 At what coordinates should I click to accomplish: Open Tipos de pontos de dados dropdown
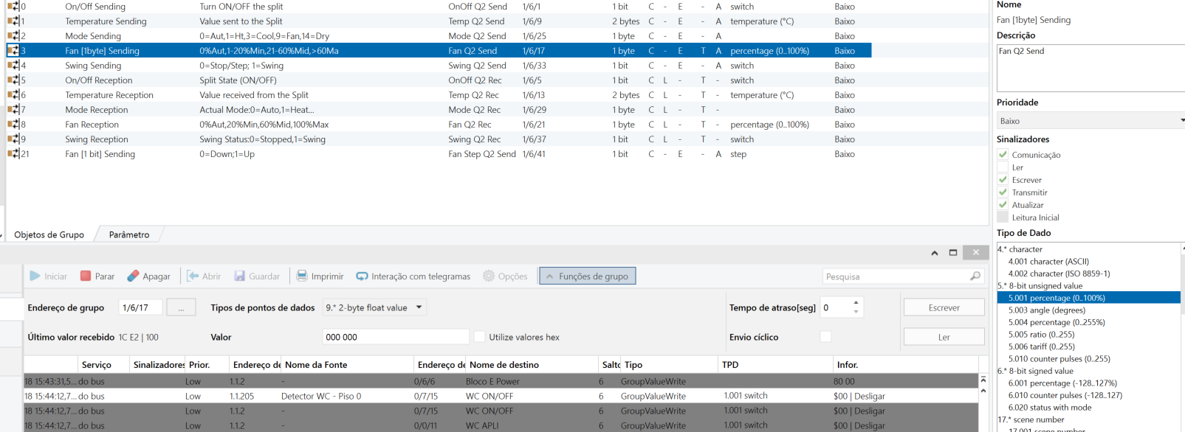375,307
